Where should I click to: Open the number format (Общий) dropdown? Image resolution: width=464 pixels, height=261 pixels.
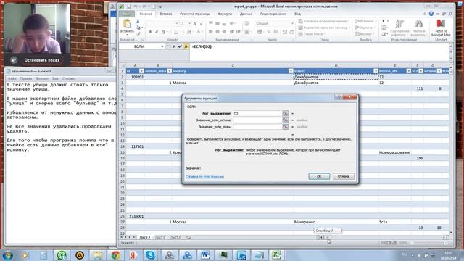[x=292, y=23]
